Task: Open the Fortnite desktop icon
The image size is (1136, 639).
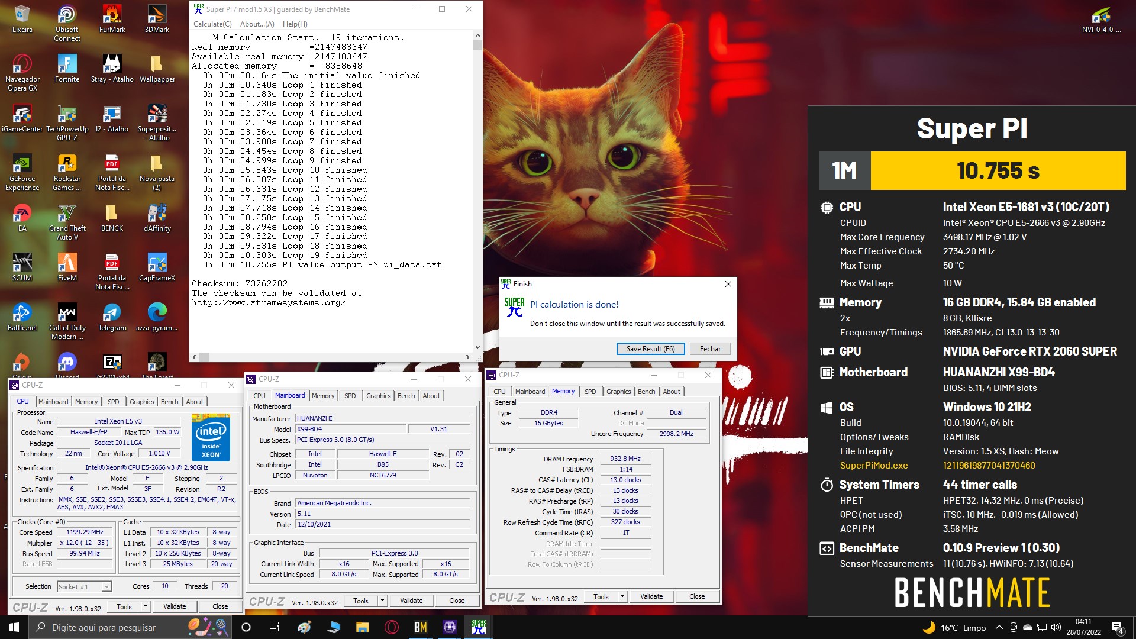Action: click(67, 69)
